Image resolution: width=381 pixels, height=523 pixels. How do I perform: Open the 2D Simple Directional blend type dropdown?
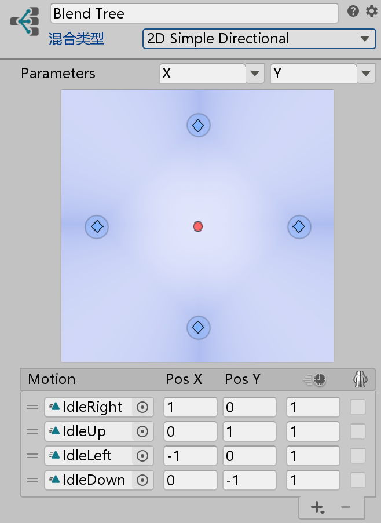click(x=259, y=39)
